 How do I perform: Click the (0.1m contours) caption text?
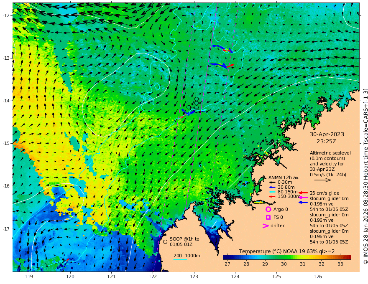(x=327, y=158)
